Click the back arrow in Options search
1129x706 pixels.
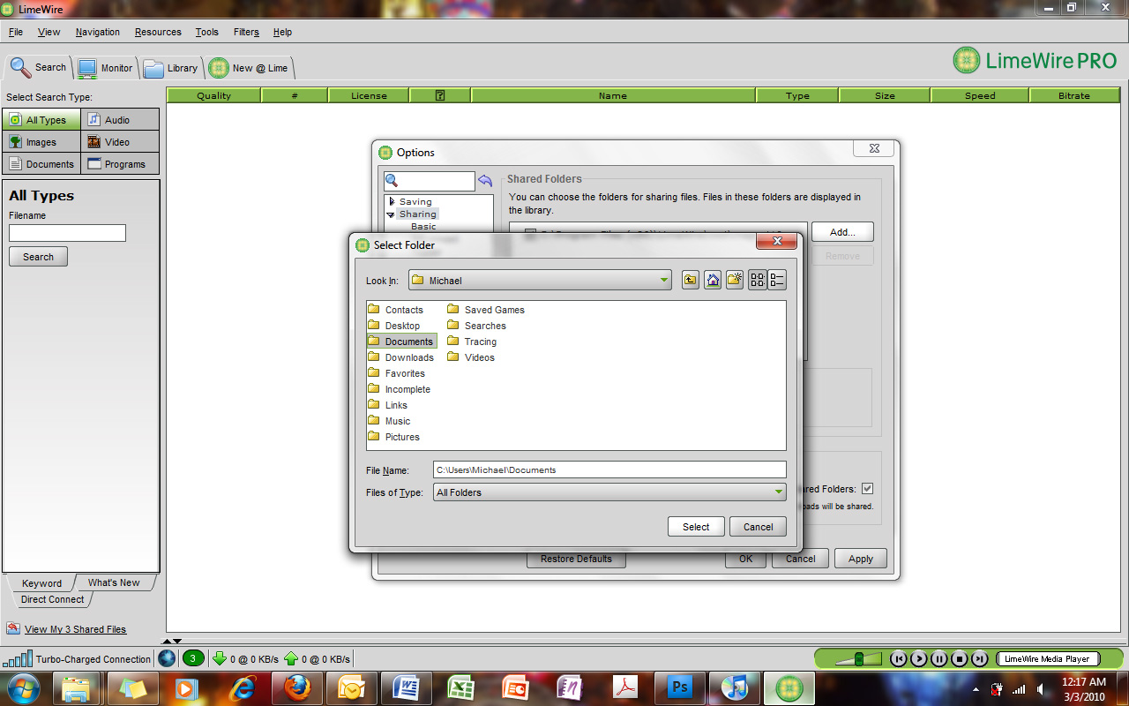coord(485,181)
